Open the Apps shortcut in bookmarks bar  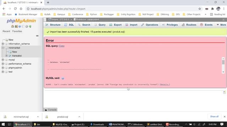click(x=7, y=14)
